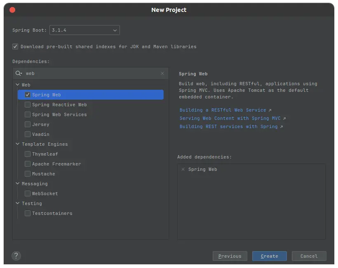338x268 pixels.
Task: Click the Testcontainers label
Action: 52,213
